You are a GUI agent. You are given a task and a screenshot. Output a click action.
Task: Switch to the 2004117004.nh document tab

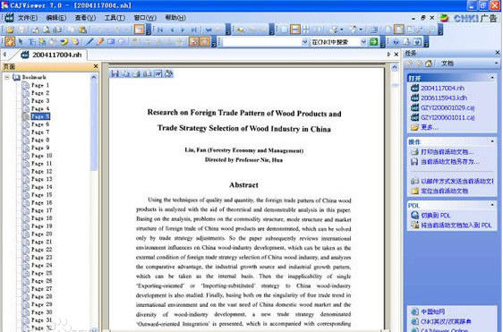51,55
